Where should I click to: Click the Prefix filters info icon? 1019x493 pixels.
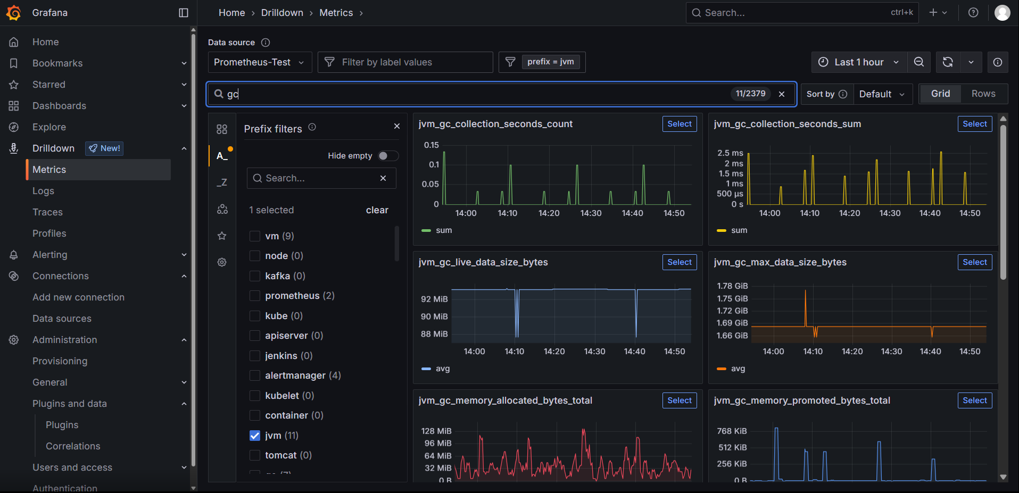pos(312,127)
